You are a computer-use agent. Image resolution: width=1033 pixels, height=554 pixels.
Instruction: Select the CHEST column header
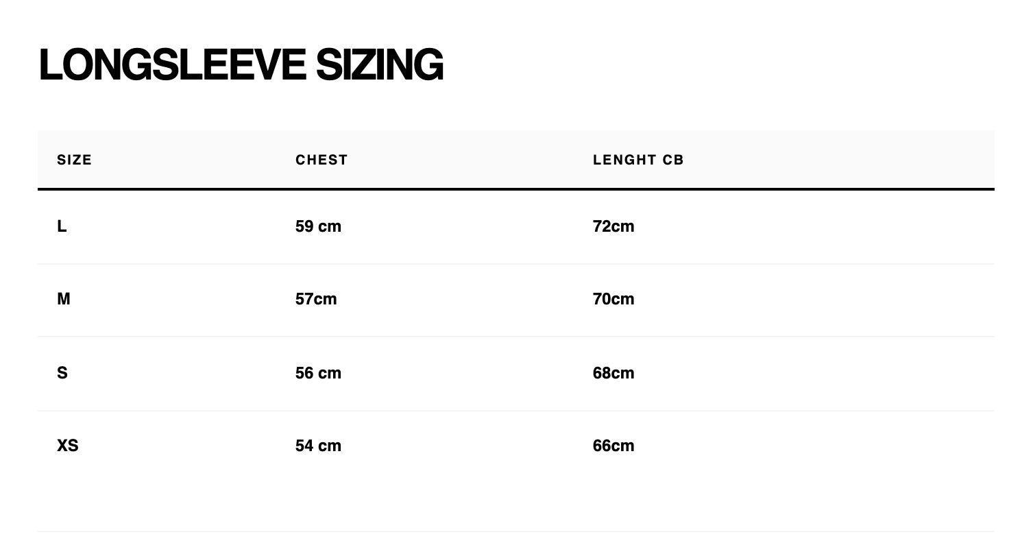tap(321, 160)
